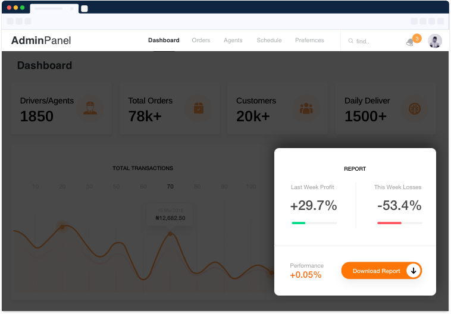Click the Daily Deliver gauge icon
Viewport: 451px width, 314px height.
click(x=415, y=109)
